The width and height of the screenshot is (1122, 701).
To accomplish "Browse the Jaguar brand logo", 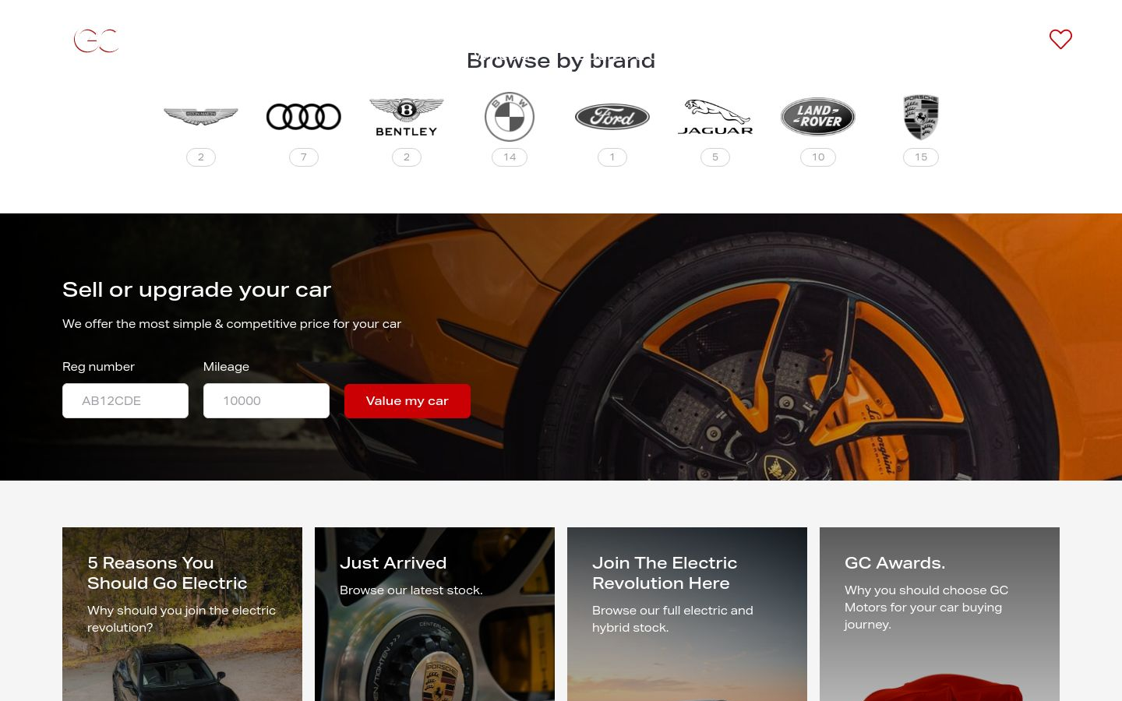I will pyautogui.click(x=715, y=117).
